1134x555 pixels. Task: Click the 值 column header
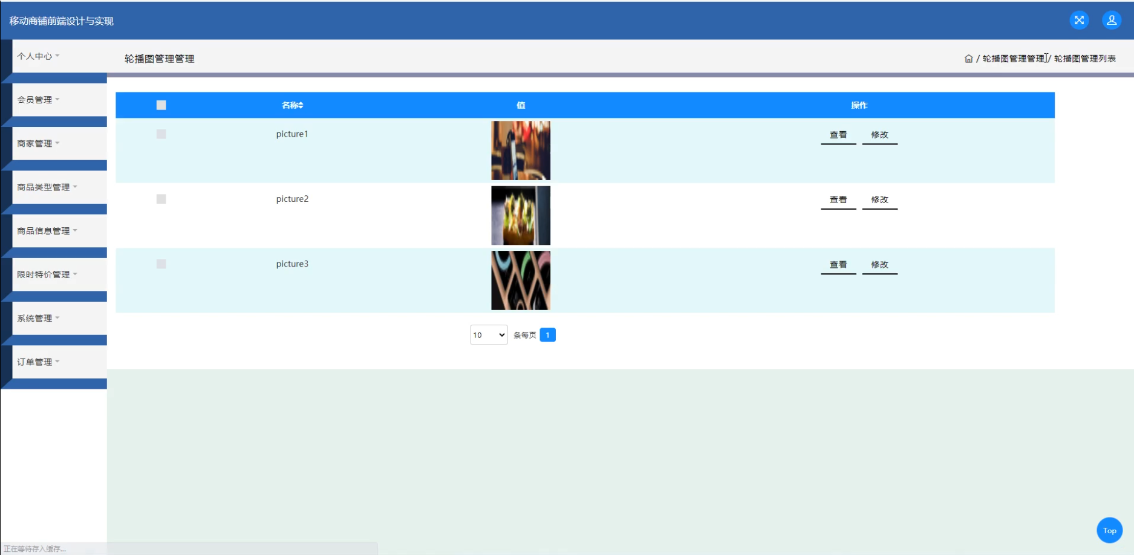pos(521,105)
